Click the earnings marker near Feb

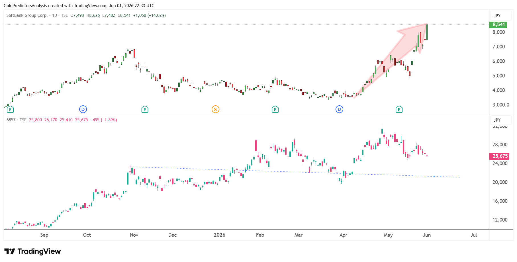(275, 109)
